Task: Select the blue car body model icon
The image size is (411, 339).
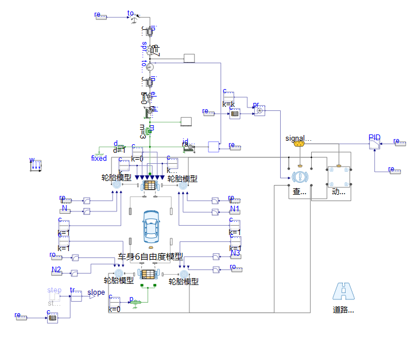Action: (151, 226)
